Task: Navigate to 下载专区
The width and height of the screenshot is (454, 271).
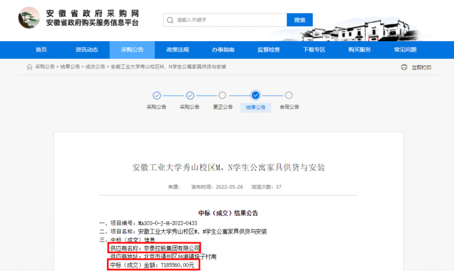Action: [314, 50]
